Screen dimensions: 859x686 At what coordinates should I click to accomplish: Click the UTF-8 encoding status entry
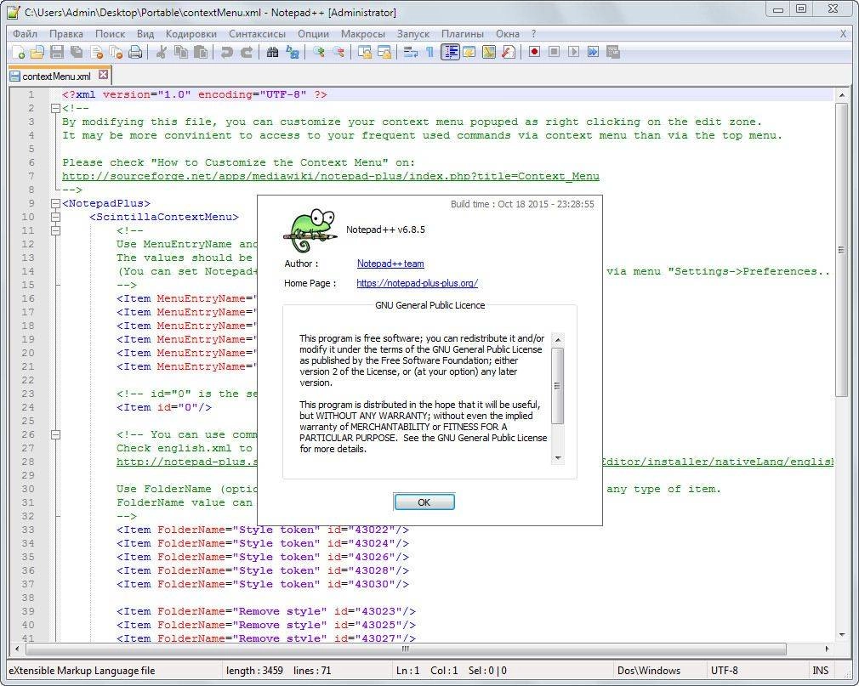[725, 670]
